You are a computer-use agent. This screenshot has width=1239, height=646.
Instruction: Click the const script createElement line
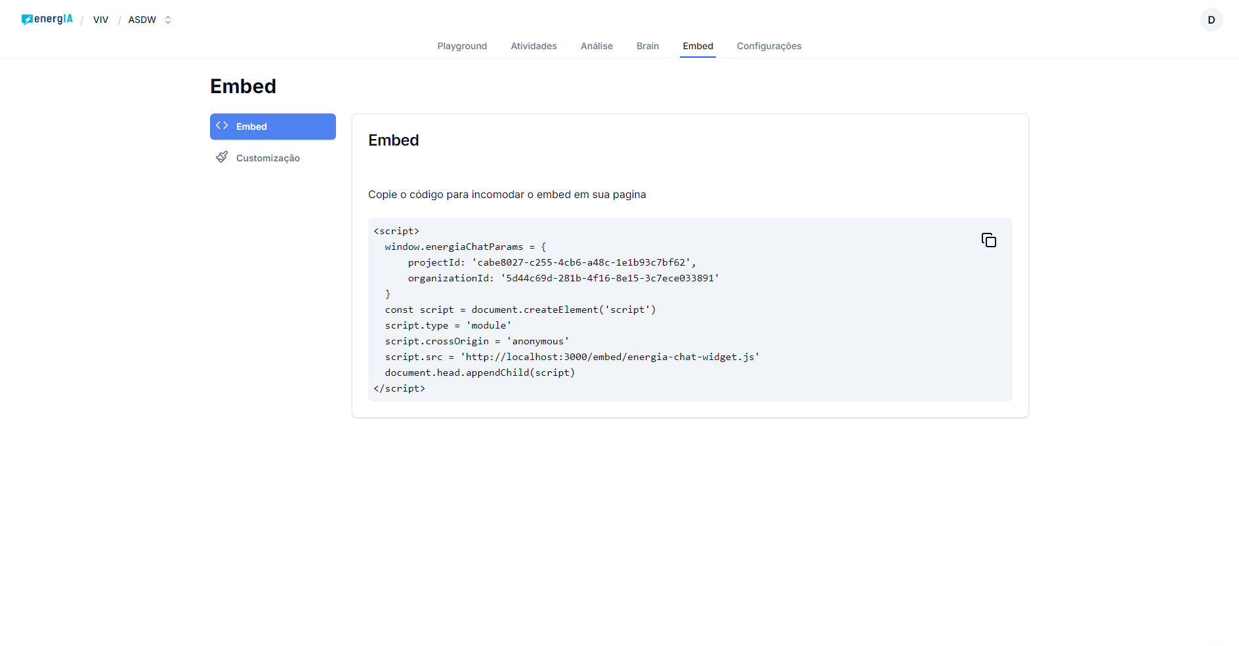520,310
